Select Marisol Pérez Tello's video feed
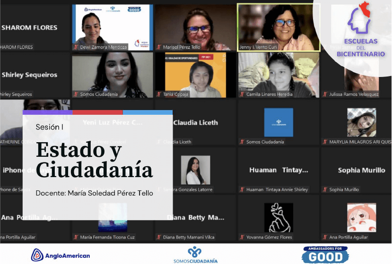This screenshot has width=392, height=264. [x=195, y=27]
